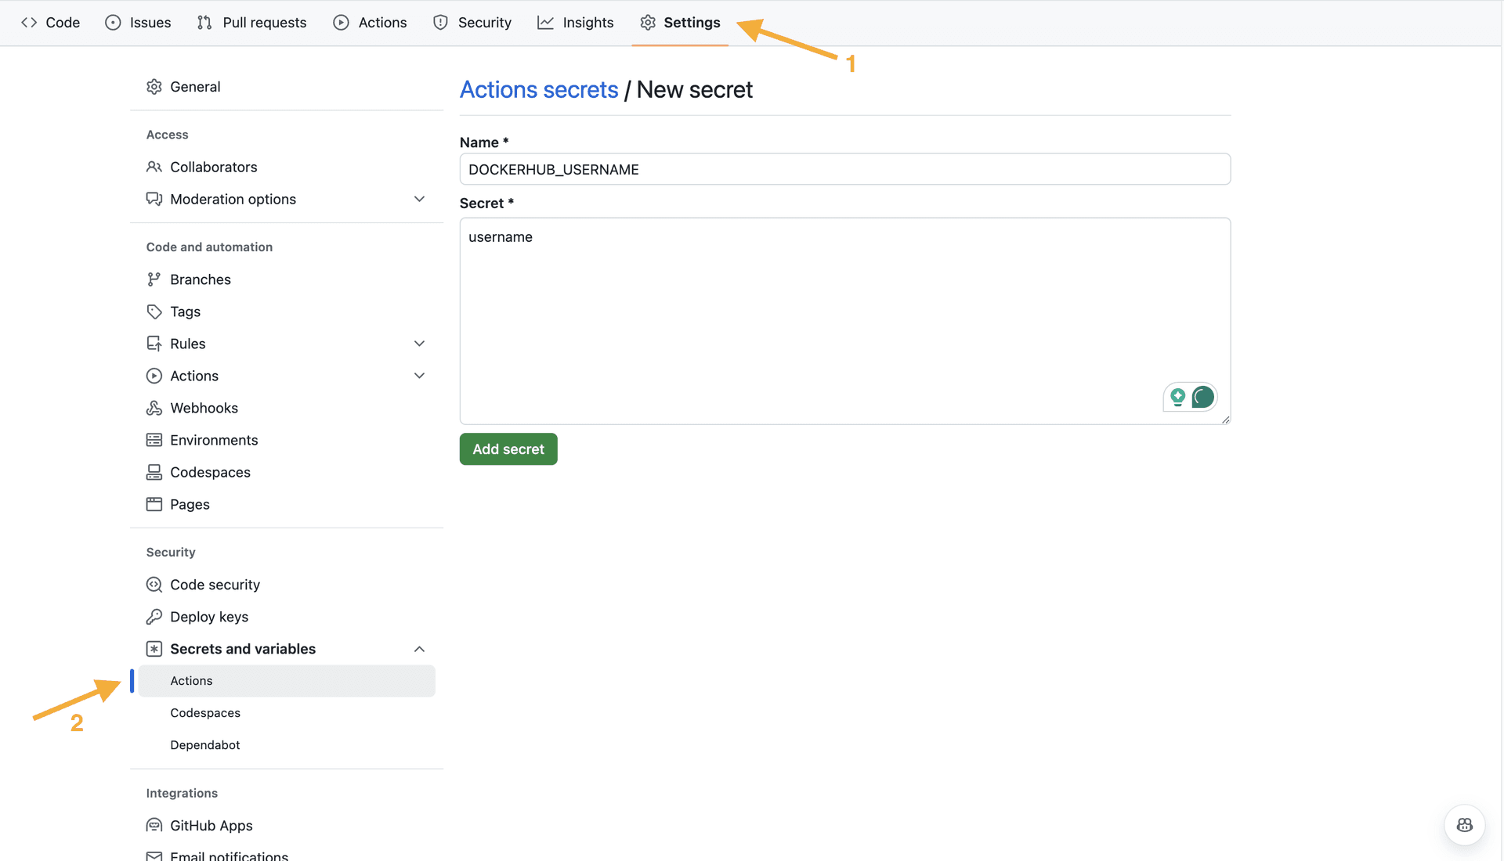Open the Insights tab
Image resolution: width=1504 pixels, height=861 pixels.
point(576,23)
